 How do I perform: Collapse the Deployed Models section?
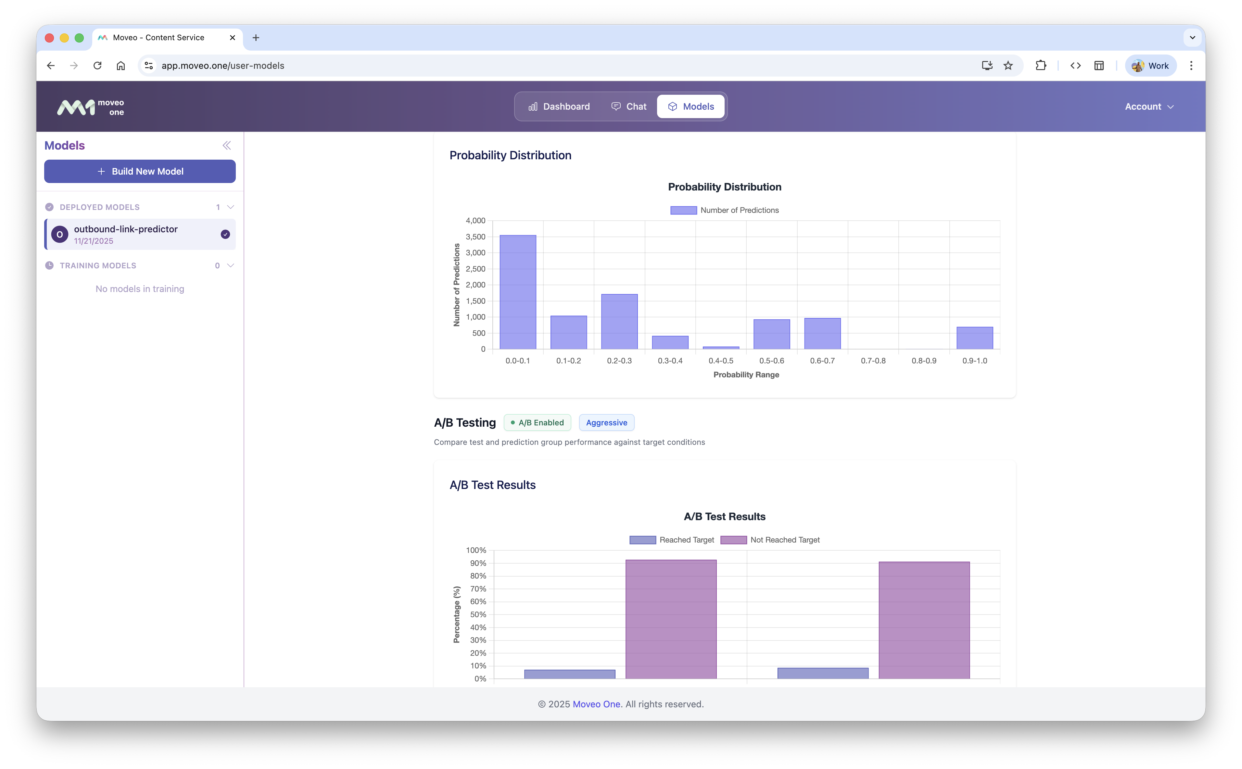click(231, 207)
